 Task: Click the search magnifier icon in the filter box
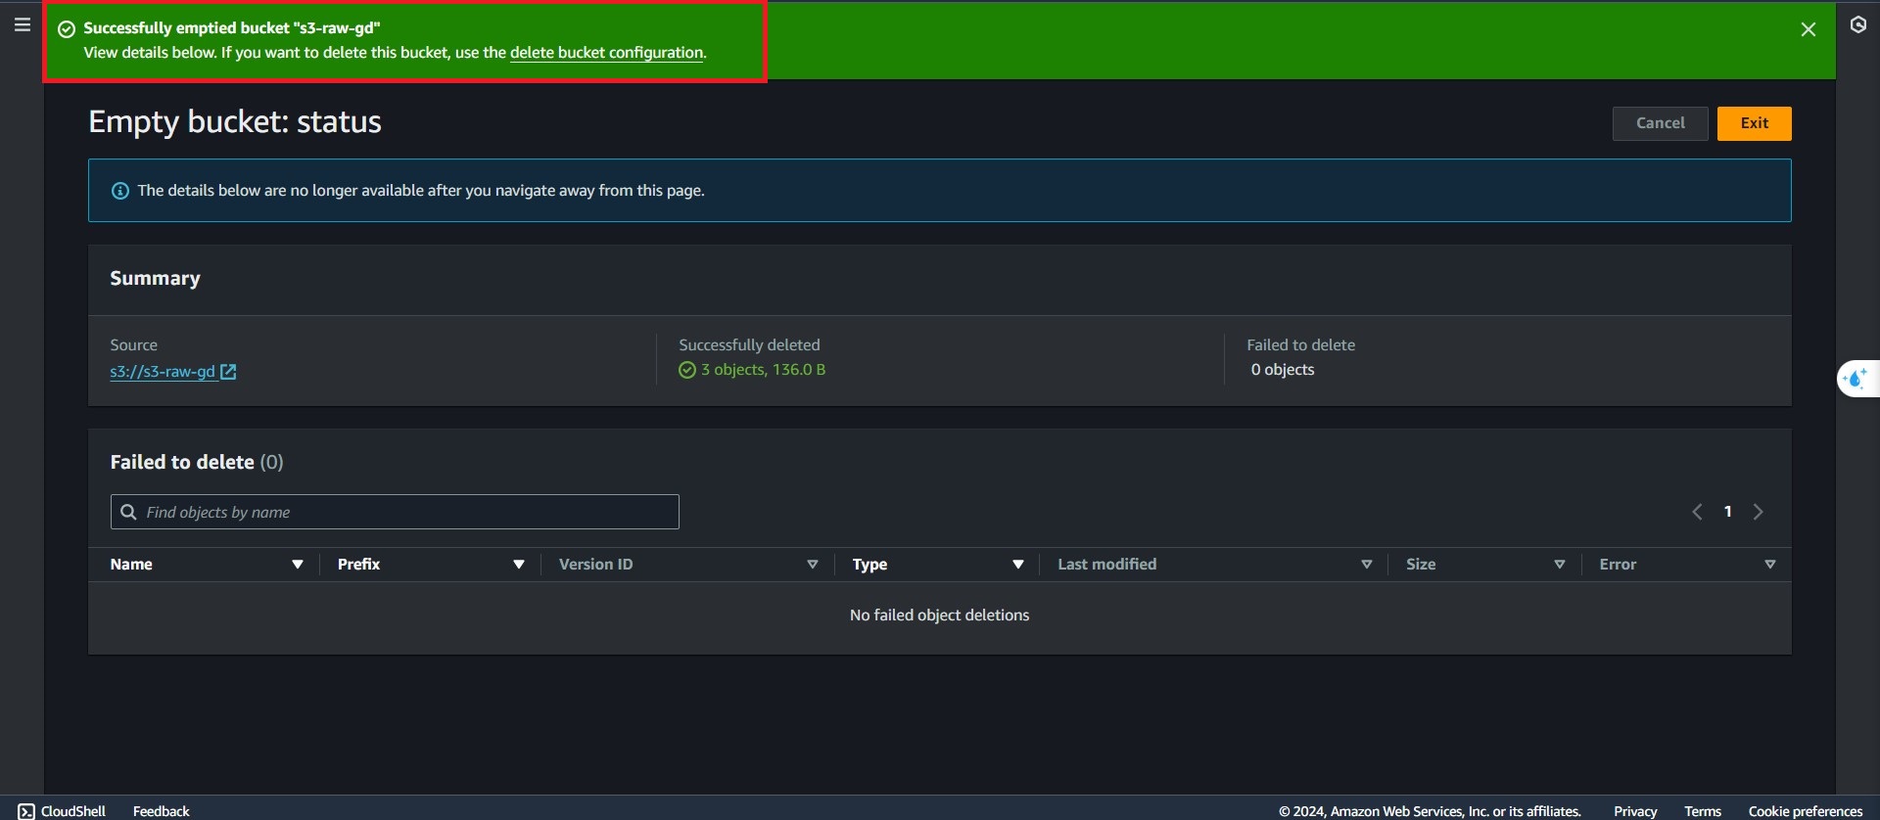(x=128, y=512)
